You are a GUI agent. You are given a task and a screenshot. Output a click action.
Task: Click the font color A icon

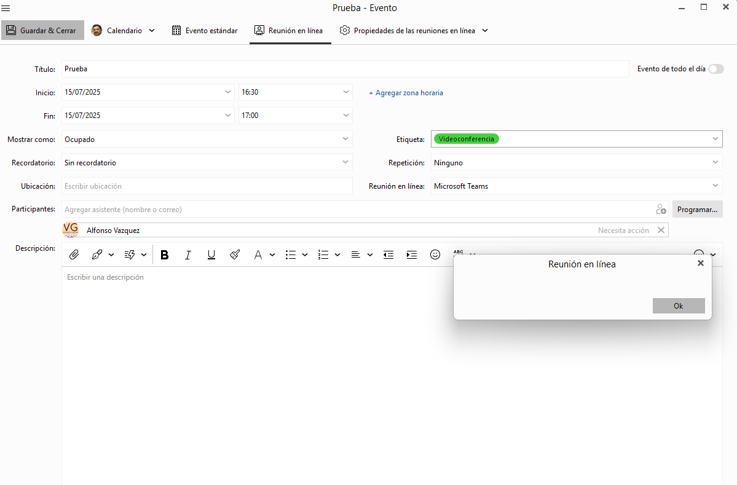pyautogui.click(x=258, y=254)
